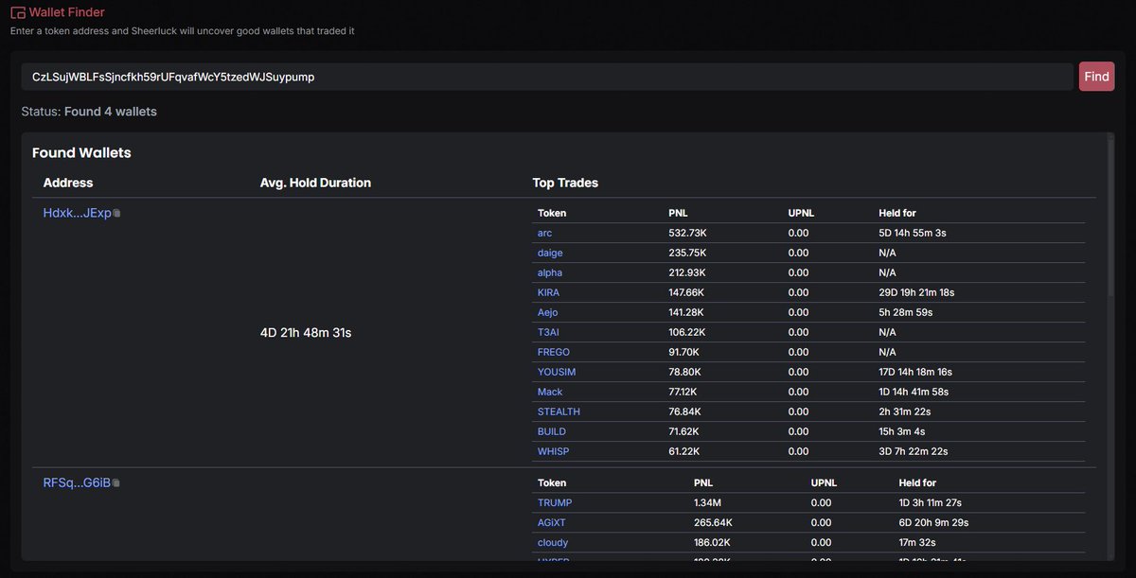Click the 91.70K PNL value
Screen dimensions: 1136x578
pyautogui.click(x=685, y=352)
